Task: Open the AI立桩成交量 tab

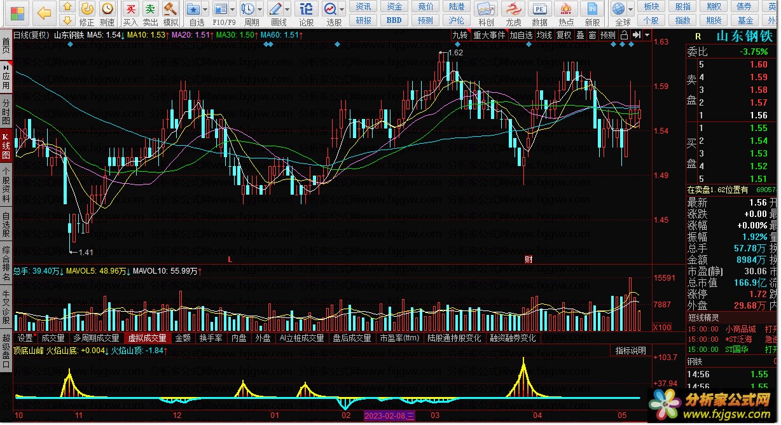Action: [301, 338]
